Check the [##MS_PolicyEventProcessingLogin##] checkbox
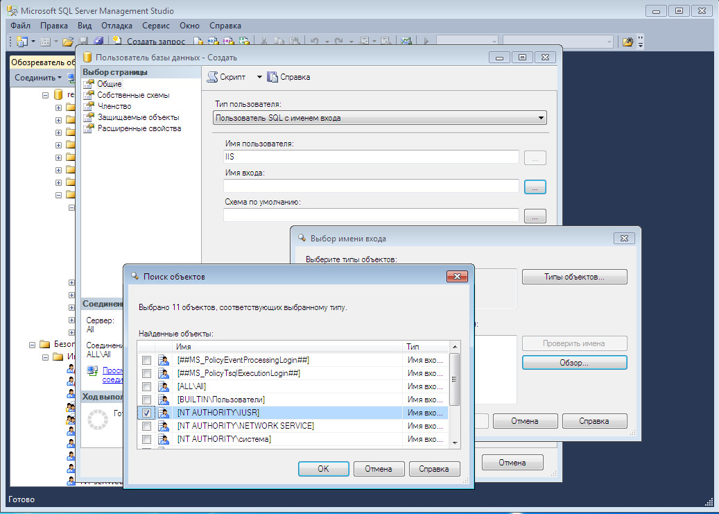This screenshot has height=514, width=719. [x=146, y=360]
